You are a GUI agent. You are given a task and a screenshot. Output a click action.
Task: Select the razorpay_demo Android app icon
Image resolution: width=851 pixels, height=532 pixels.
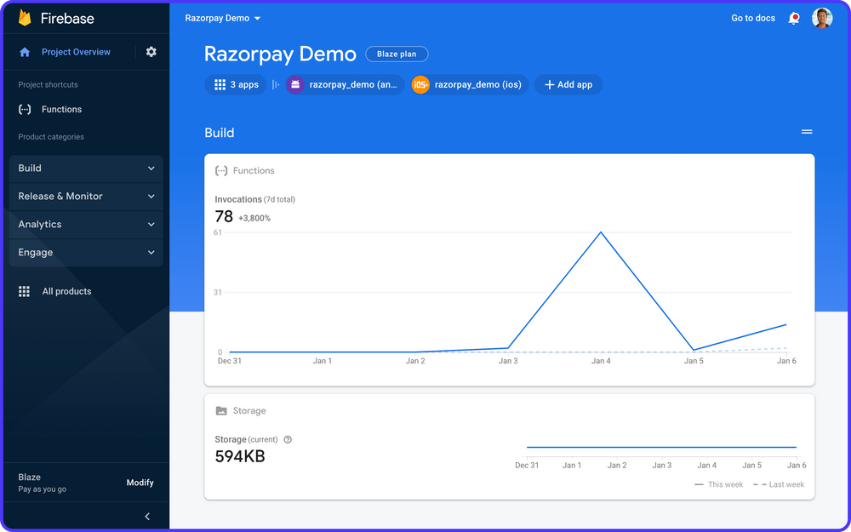coord(294,84)
